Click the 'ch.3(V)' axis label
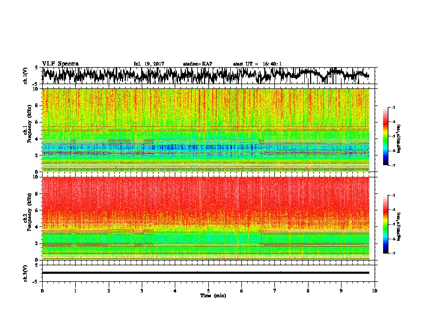This screenshot has height=326, width=422. tap(26, 273)
